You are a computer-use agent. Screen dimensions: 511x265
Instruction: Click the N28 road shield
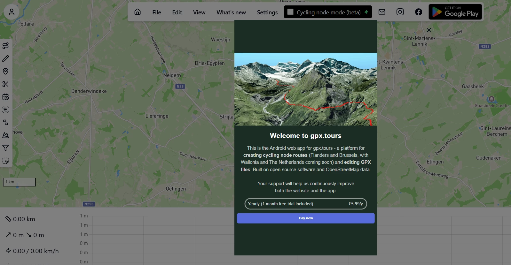[x=180, y=87]
